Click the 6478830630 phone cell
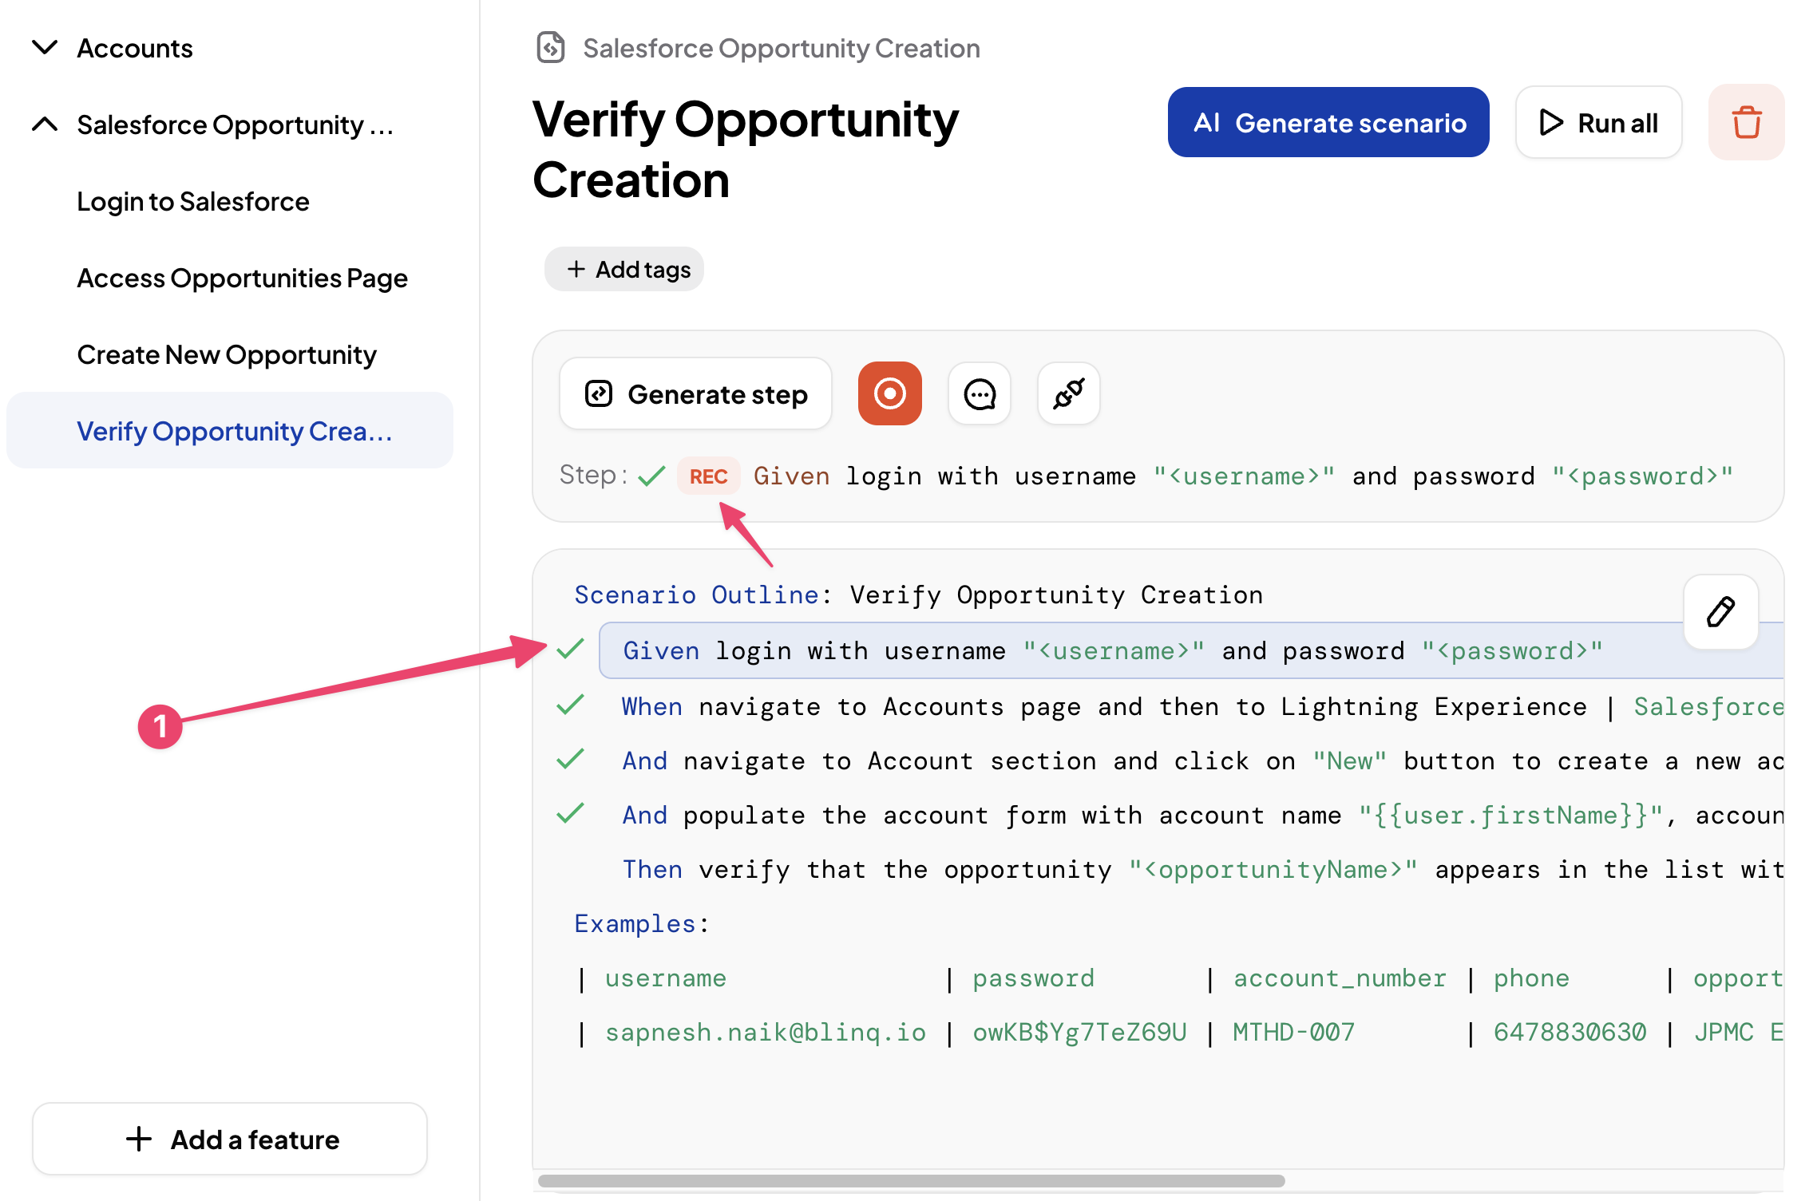Viewport: 1817px width, 1201px height. 1570,1032
